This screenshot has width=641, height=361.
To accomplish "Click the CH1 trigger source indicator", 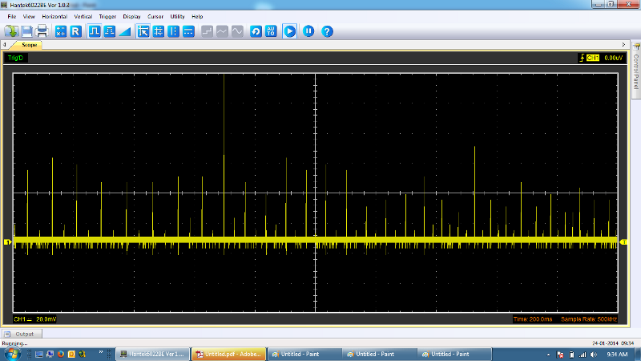I will [592, 58].
